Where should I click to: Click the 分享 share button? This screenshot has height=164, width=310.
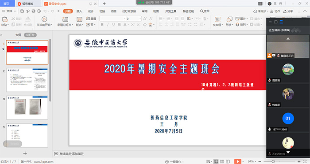(288, 11)
